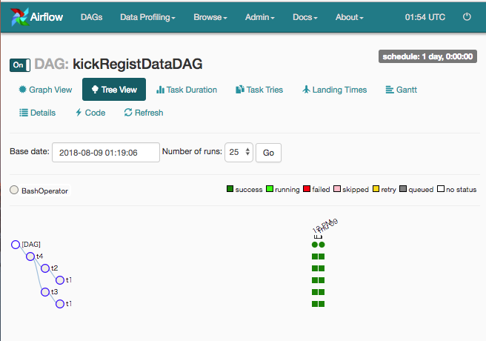Go to the DAGs page
The image size is (486, 341).
click(90, 16)
